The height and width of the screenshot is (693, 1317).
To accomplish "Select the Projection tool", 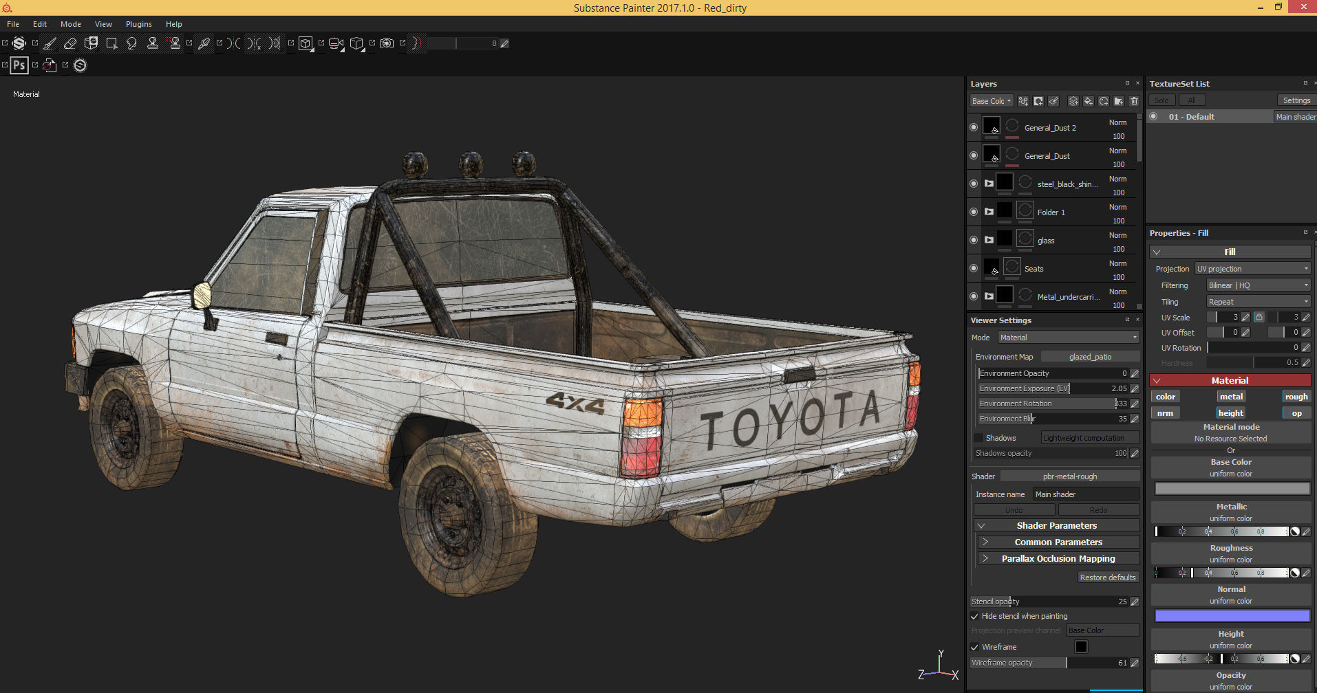I will click(x=91, y=43).
